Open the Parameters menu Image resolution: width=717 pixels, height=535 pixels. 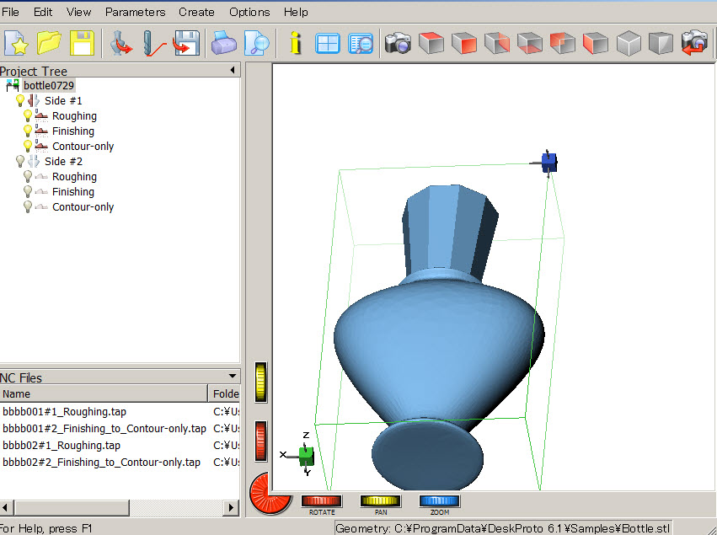[136, 12]
